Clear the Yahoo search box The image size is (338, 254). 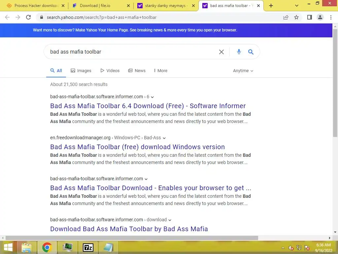coord(221,52)
